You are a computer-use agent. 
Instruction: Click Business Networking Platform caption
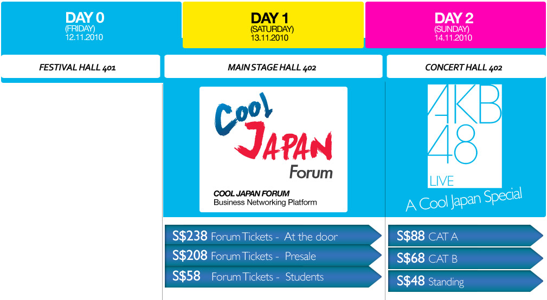pyautogui.click(x=265, y=203)
